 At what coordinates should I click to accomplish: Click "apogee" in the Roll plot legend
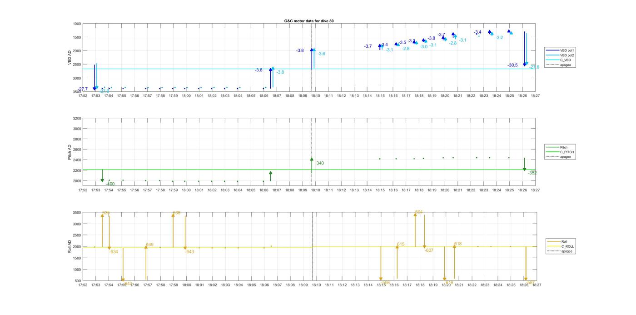coord(560,251)
